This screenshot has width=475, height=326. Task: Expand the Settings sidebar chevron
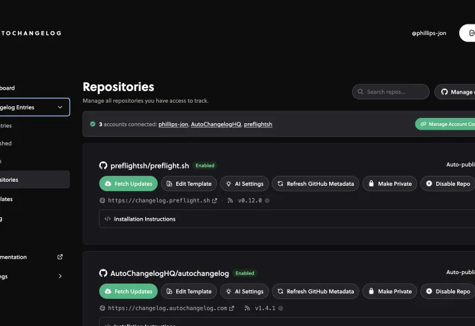[x=60, y=276]
